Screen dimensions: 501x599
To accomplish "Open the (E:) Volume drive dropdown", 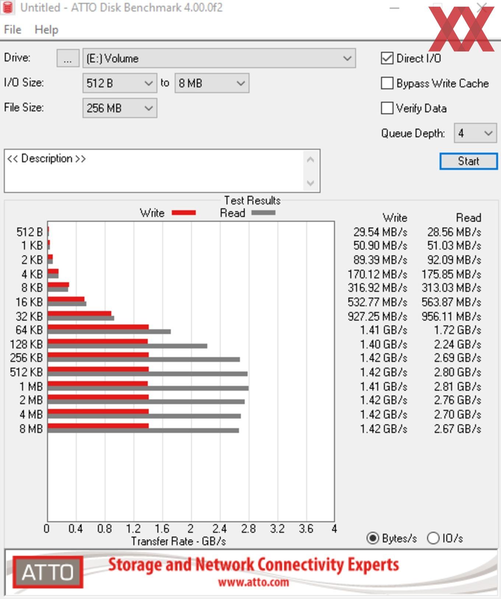I will [x=219, y=58].
